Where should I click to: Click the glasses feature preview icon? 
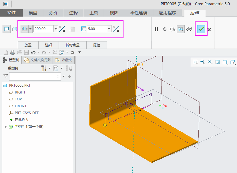tap(189, 29)
